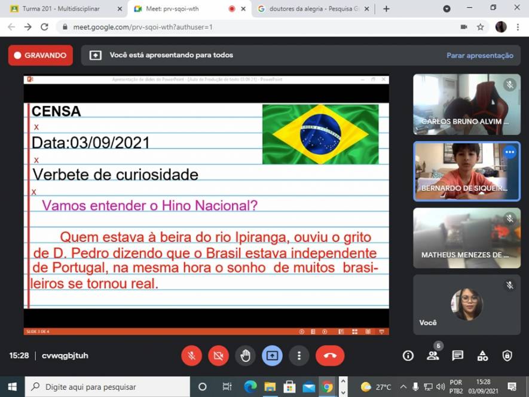Show the participants list icon
The image size is (529, 397).
[433, 356]
